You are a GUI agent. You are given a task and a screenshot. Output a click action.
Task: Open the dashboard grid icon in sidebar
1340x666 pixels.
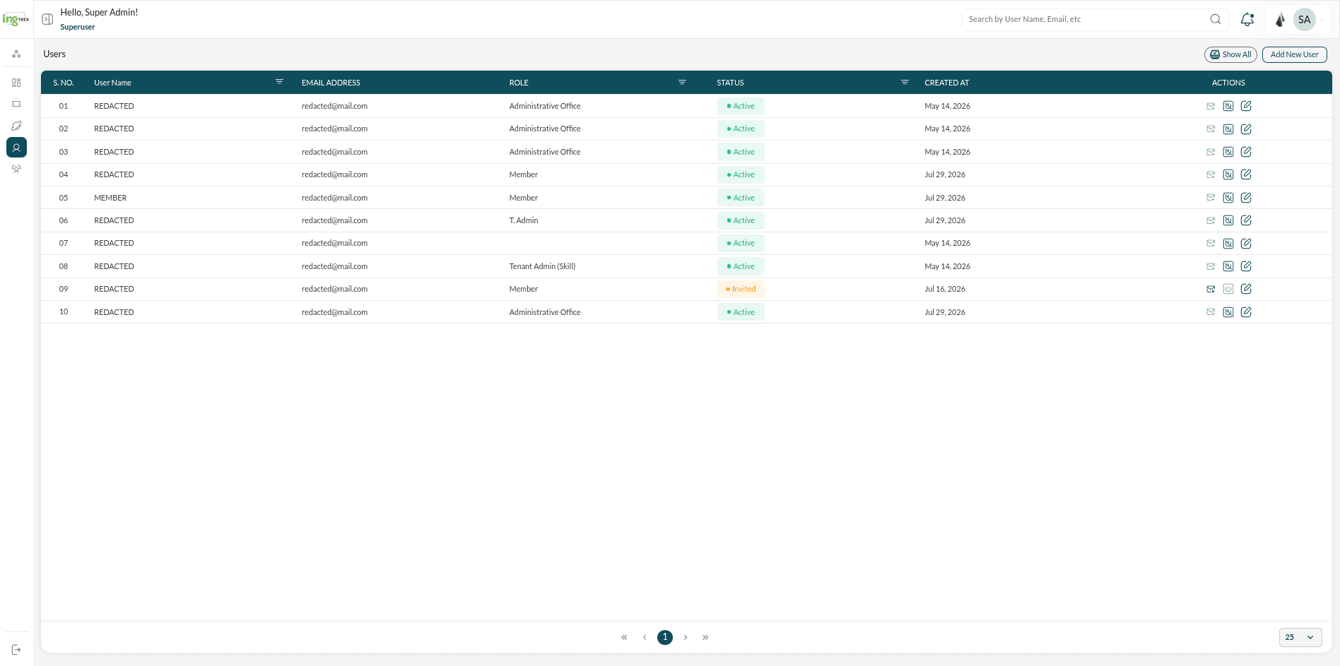16,83
